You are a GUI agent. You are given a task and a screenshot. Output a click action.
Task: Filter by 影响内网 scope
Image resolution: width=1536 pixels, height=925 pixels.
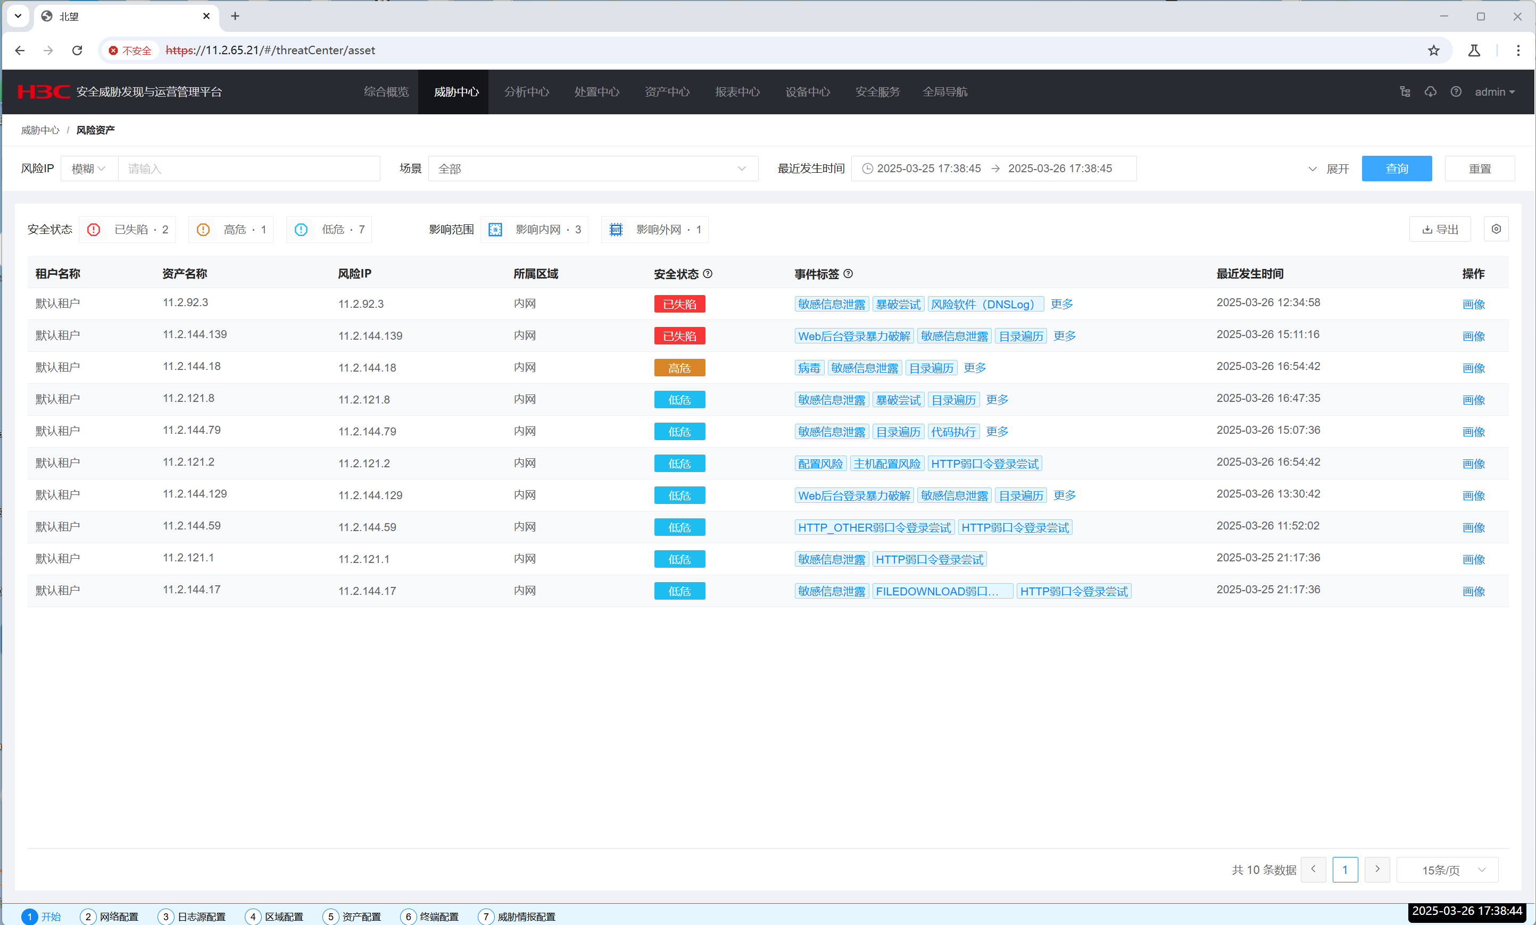pyautogui.click(x=534, y=229)
